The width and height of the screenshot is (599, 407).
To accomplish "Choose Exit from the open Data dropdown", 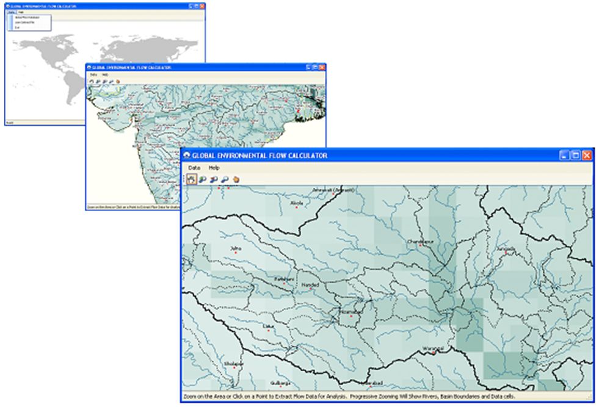I will [18, 27].
